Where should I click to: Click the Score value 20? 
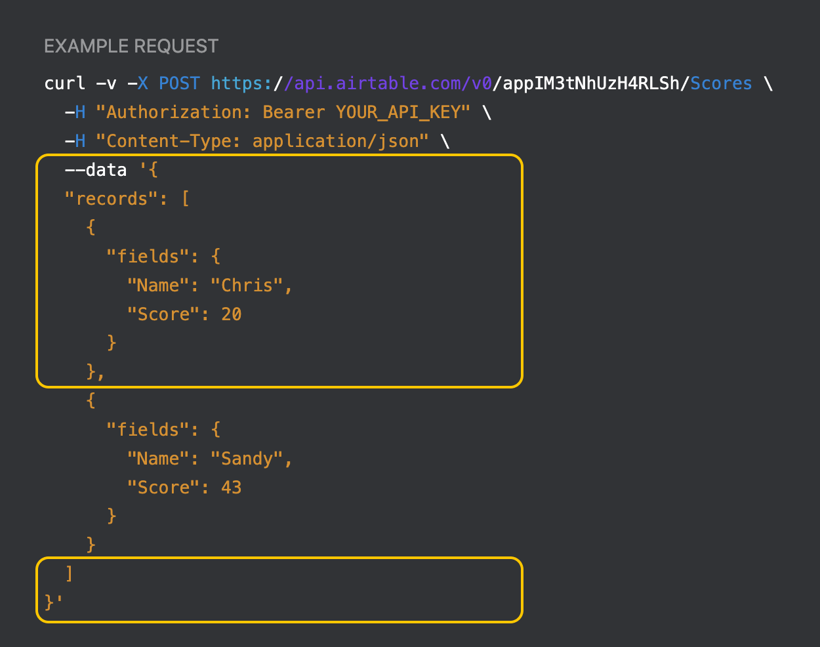(232, 315)
